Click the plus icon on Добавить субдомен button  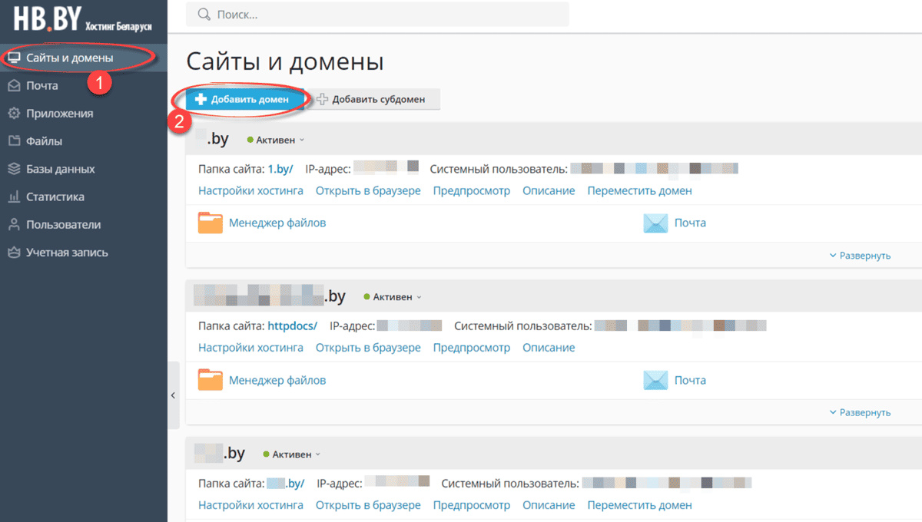323,99
